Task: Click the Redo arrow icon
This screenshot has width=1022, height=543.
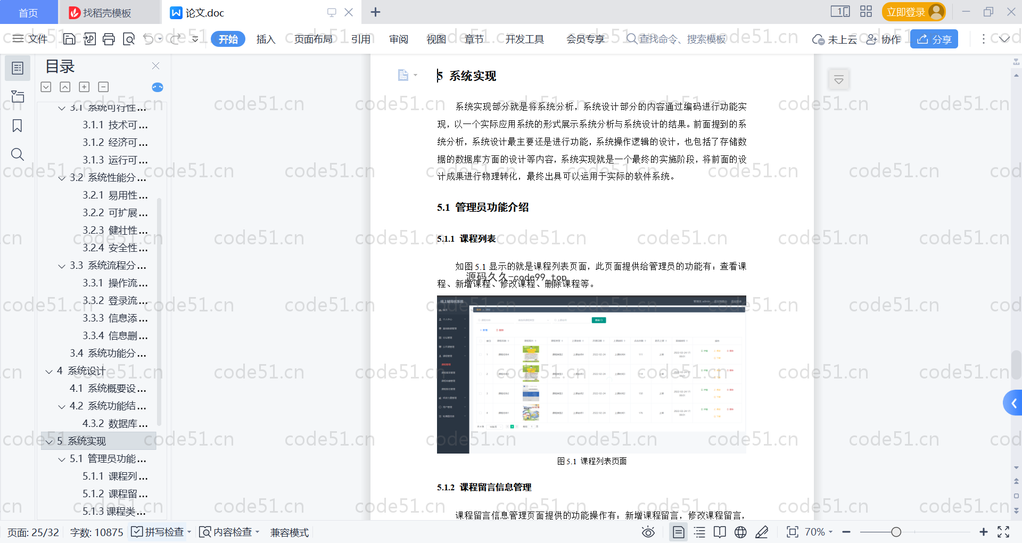Action: point(176,39)
